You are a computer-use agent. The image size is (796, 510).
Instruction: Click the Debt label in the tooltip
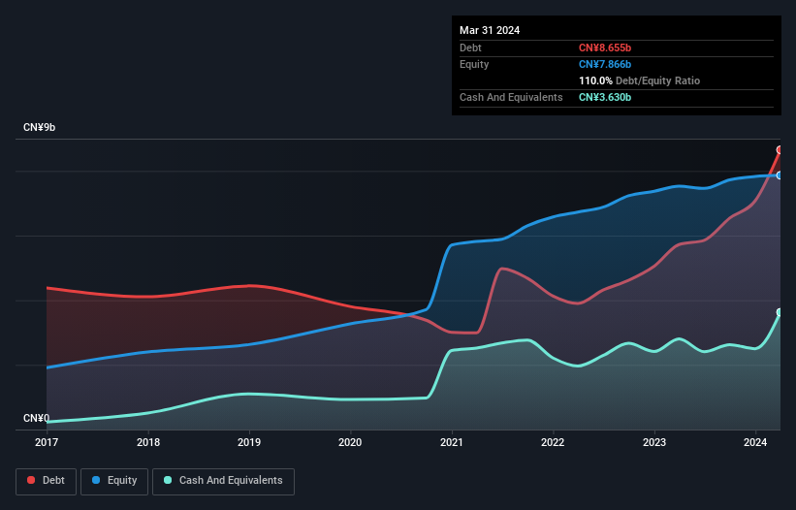(x=470, y=48)
